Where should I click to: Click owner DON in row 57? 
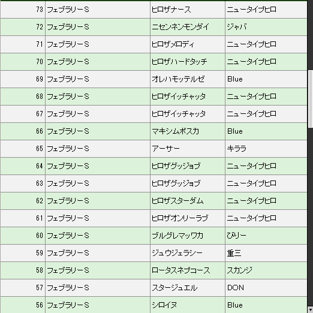point(236,288)
